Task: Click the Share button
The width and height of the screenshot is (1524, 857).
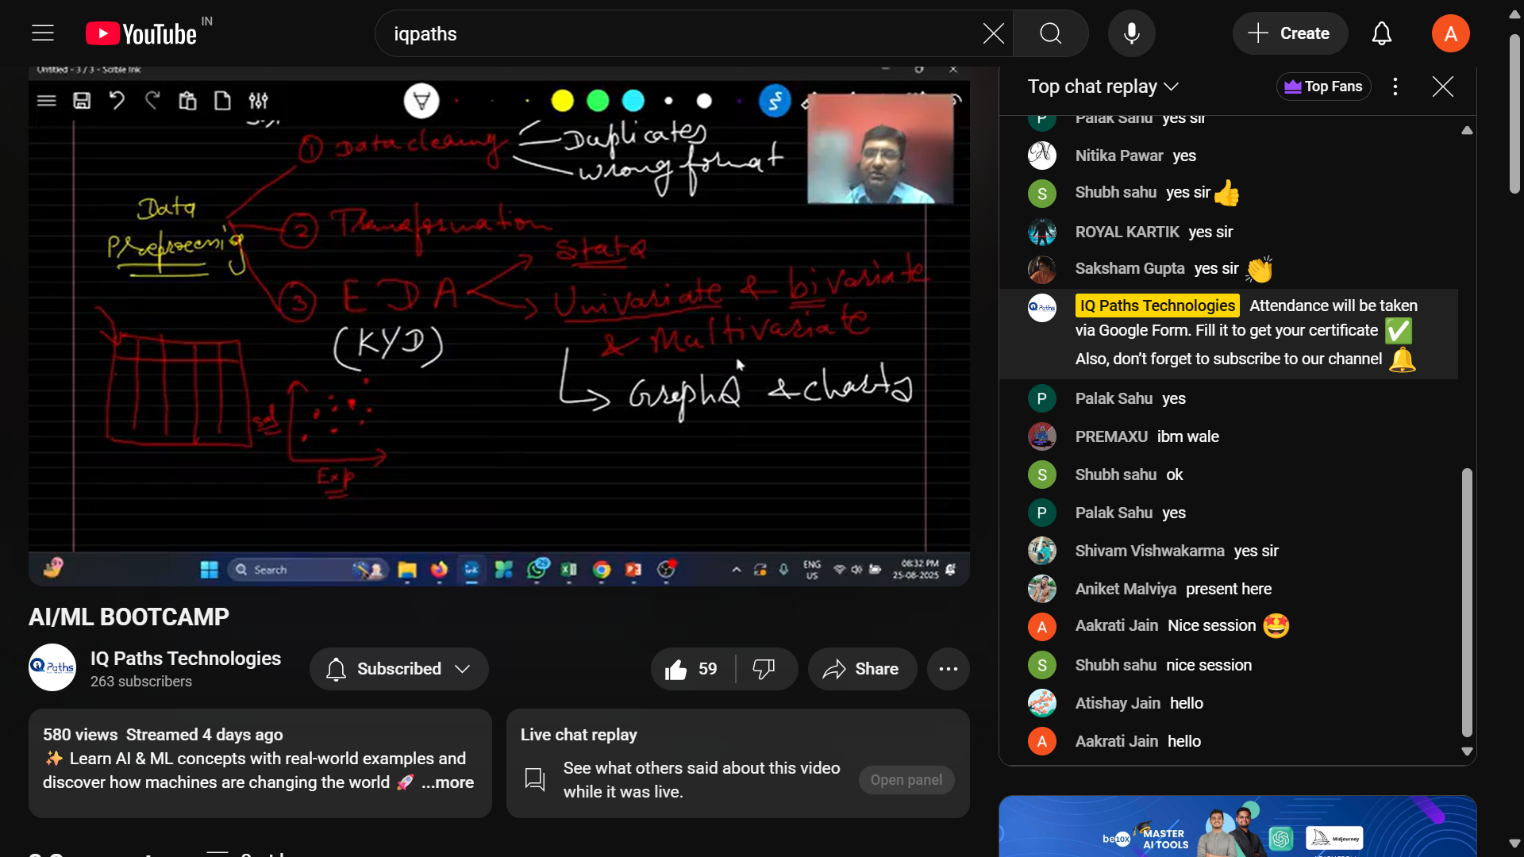Action: (x=862, y=669)
